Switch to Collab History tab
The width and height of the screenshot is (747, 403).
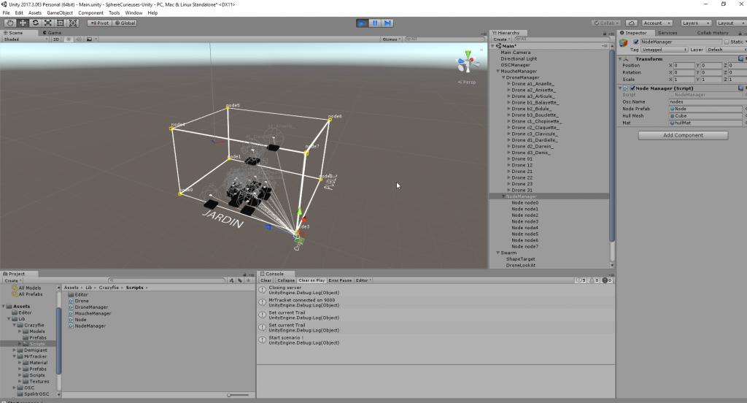(x=712, y=33)
